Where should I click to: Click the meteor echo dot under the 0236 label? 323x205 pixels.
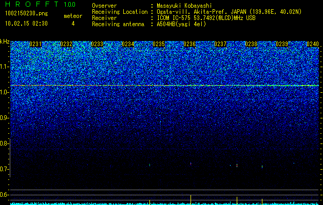[191, 163]
